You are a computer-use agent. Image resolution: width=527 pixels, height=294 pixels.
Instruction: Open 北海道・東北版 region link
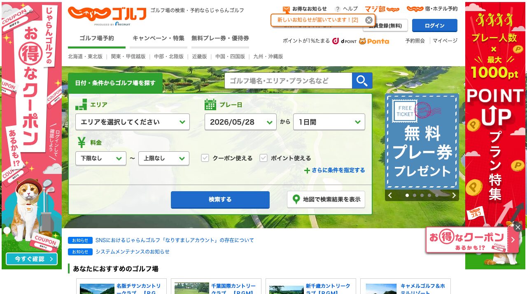point(85,57)
